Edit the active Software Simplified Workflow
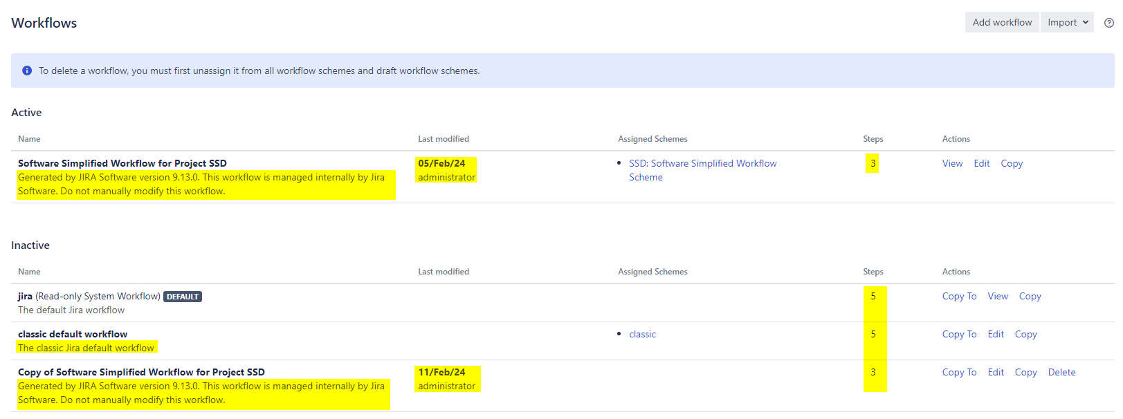This screenshot has height=419, width=1123. (x=981, y=164)
